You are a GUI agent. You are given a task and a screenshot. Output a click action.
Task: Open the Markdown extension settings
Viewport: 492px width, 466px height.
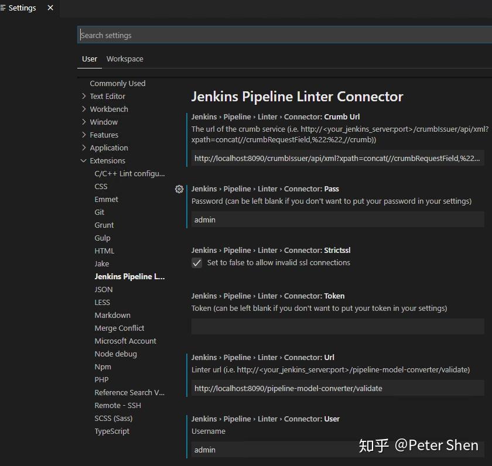112,315
